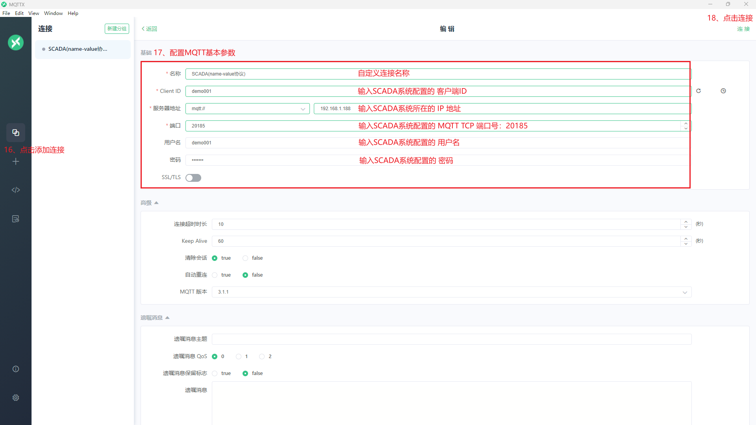Open the log viewer icon in the sidebar
The image size is (756, 425).
click(16, 219)
